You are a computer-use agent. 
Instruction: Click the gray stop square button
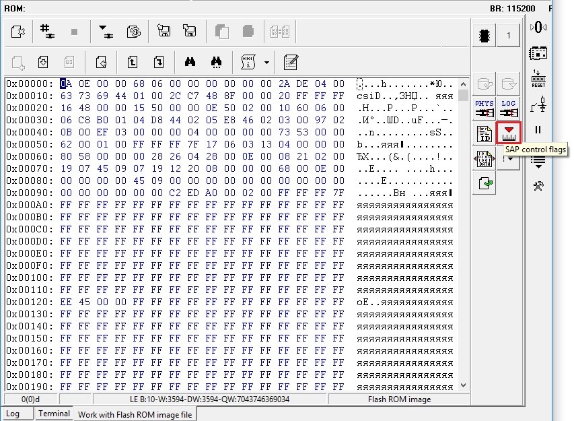pos(74,32)
